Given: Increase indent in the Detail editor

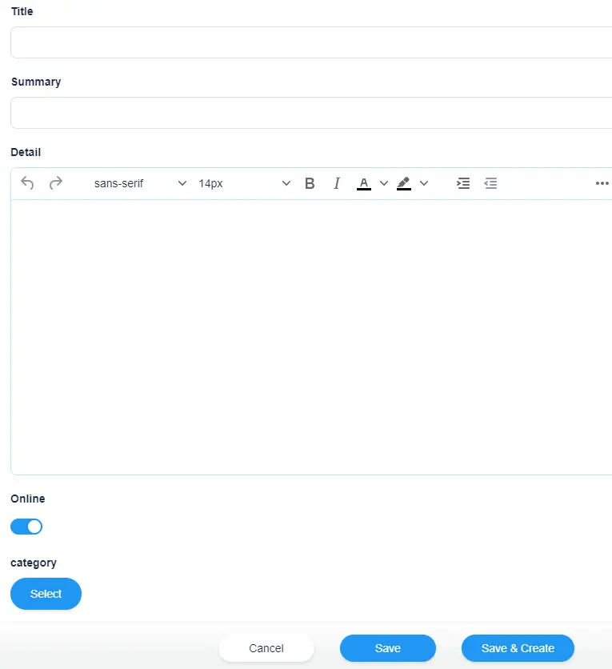Looking at the screenshot, I should click(463, 183).
